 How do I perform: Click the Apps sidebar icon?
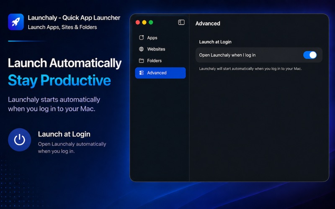(x=142, y=38)
